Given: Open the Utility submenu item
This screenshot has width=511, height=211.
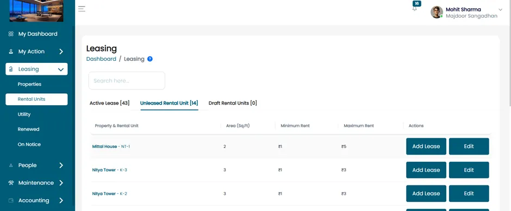Looking at the screenshot, I should [24, 114].
